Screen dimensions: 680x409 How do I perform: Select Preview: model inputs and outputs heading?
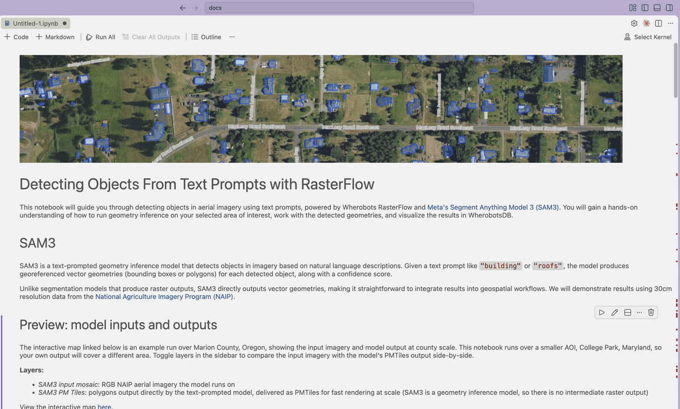pyautogui.click(x=118, y=325)
